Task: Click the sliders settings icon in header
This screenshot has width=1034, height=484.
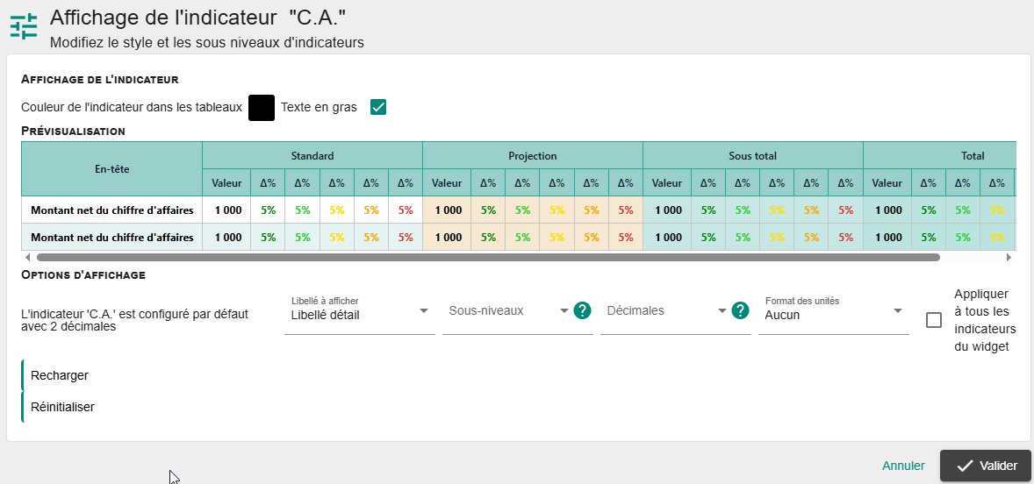Action: pos(24,26)
